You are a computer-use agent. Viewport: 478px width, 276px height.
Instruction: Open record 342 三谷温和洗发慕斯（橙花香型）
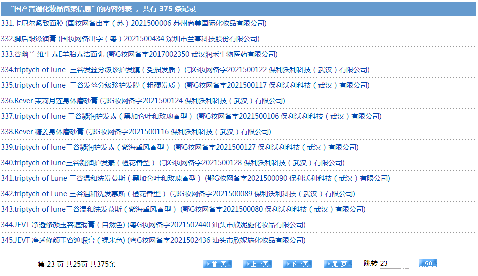click(178, 194)
